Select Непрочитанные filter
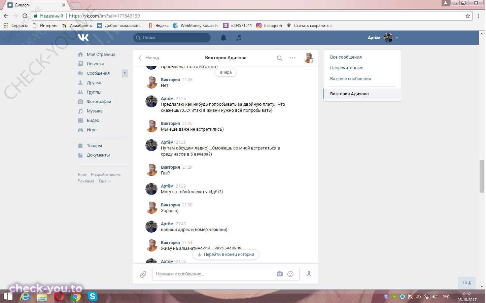The width and height of the screenshot is (486, 303). tap(347, 68)
